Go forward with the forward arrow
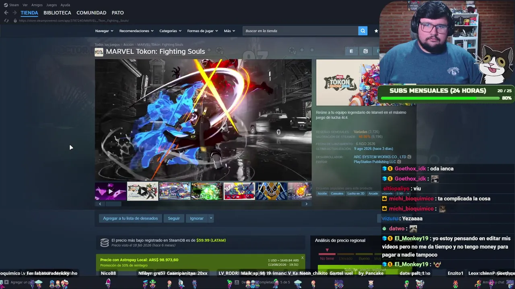 (14, 13)
